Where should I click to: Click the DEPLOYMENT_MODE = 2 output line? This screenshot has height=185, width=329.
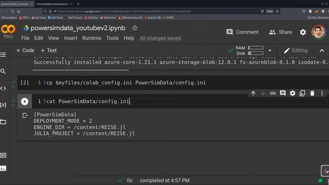63,121
